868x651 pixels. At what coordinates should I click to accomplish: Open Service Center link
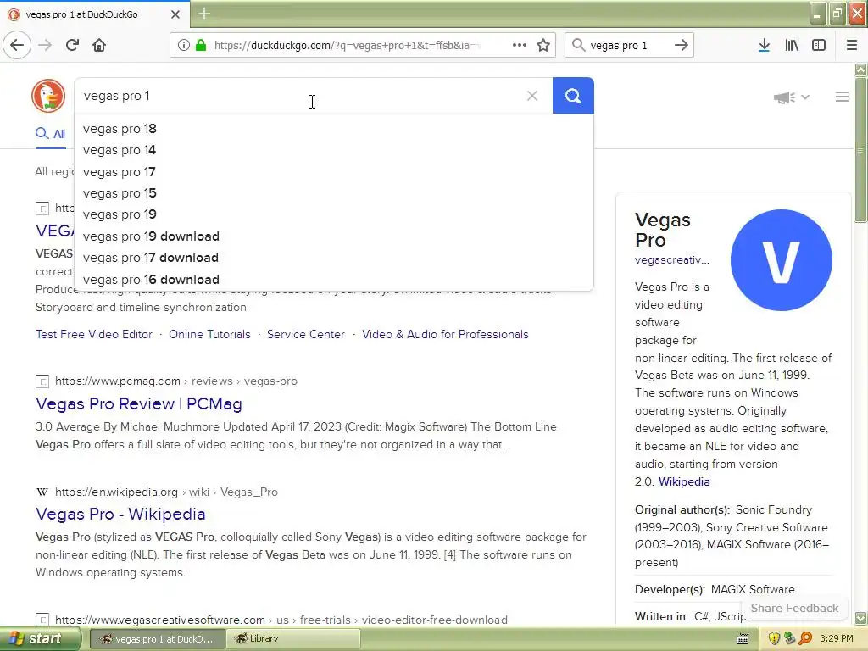(305, 334)
